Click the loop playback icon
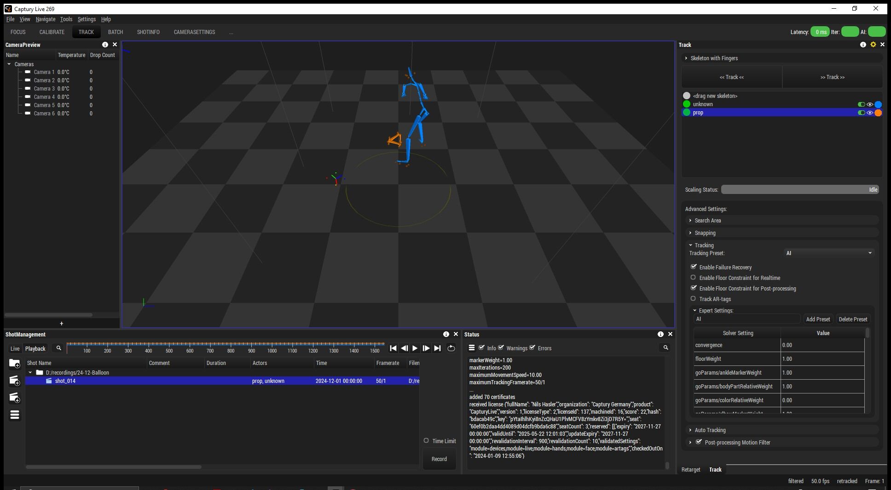The width and height of the screenshot is (891, 490). tap(451, 348)
